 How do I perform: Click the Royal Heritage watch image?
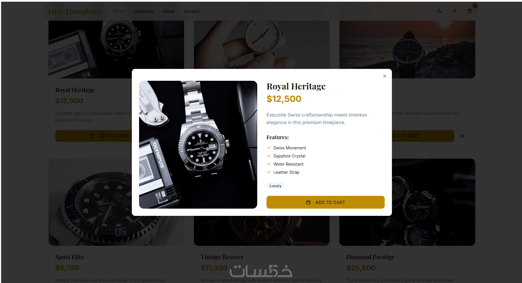(x=198, y=145)
